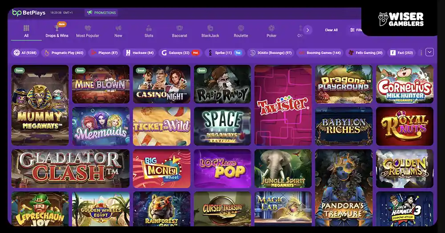Filter by Spribe (11) provider
Viewport: 445px width, 233px height.
[x=224, y=53]
